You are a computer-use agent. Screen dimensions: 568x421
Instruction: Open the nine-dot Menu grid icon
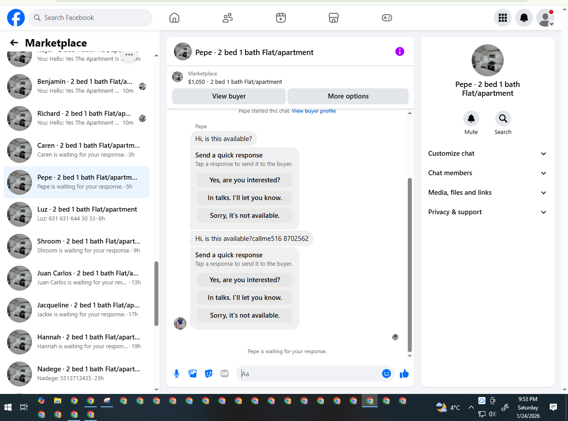point(503,18)
